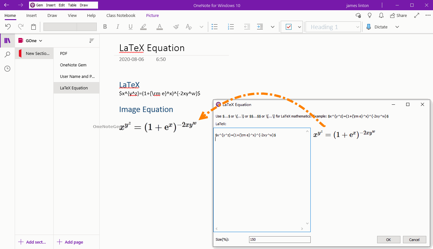433x249 pixels.
Task: Select the format painter icon
Action: 176,27
